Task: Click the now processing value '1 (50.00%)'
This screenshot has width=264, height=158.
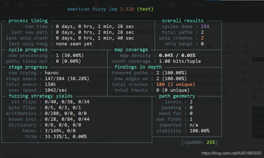Action: [x=70, y=55]
